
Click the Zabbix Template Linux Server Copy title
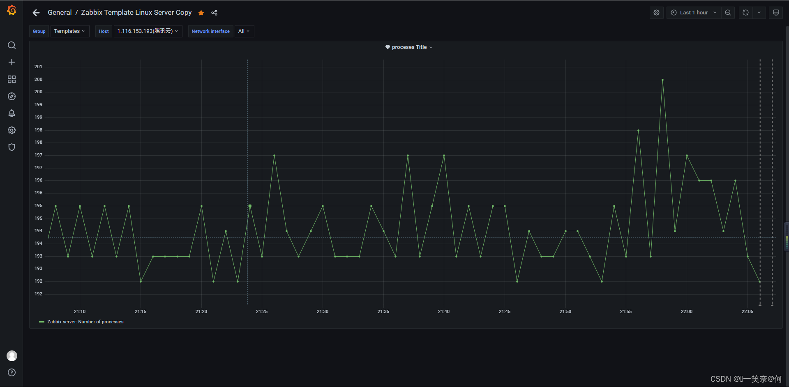point(136,13)
